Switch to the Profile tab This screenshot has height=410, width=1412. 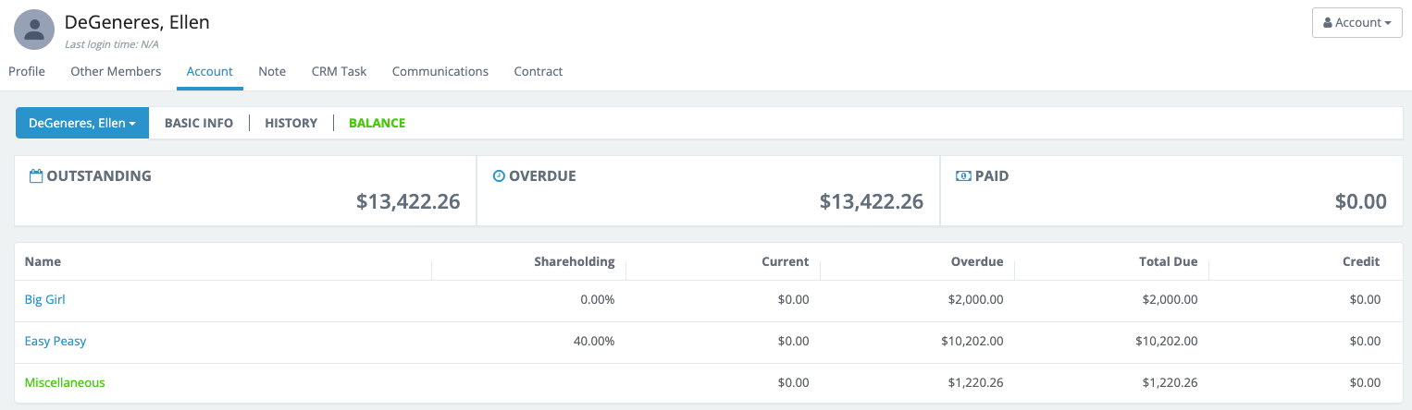click(x=27, y=71)
